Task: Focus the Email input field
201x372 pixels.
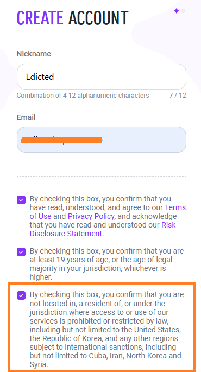Action: (x=102, y=140)
